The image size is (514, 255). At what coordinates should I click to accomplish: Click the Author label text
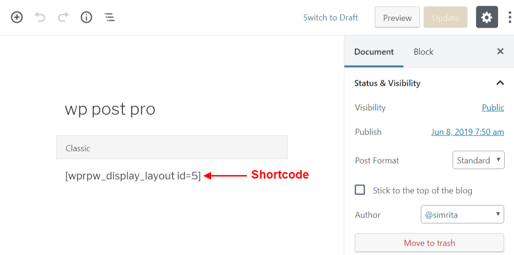(x=367, y=215)
